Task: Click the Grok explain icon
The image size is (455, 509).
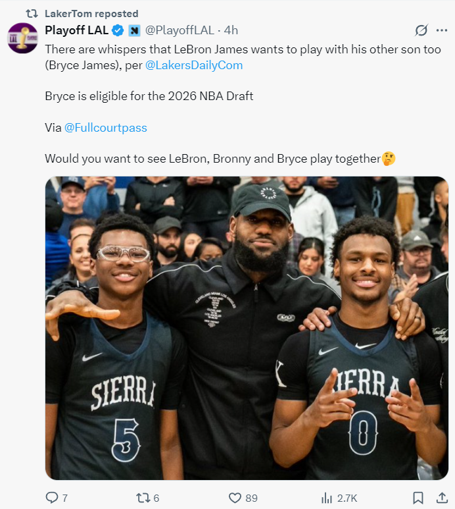Action: (421, 30)
